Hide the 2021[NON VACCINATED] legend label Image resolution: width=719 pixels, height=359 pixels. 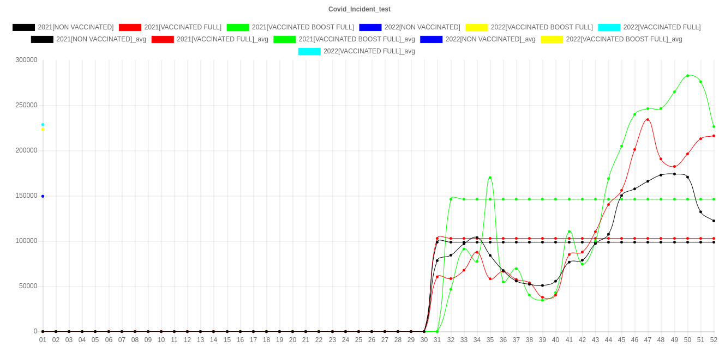76,27
